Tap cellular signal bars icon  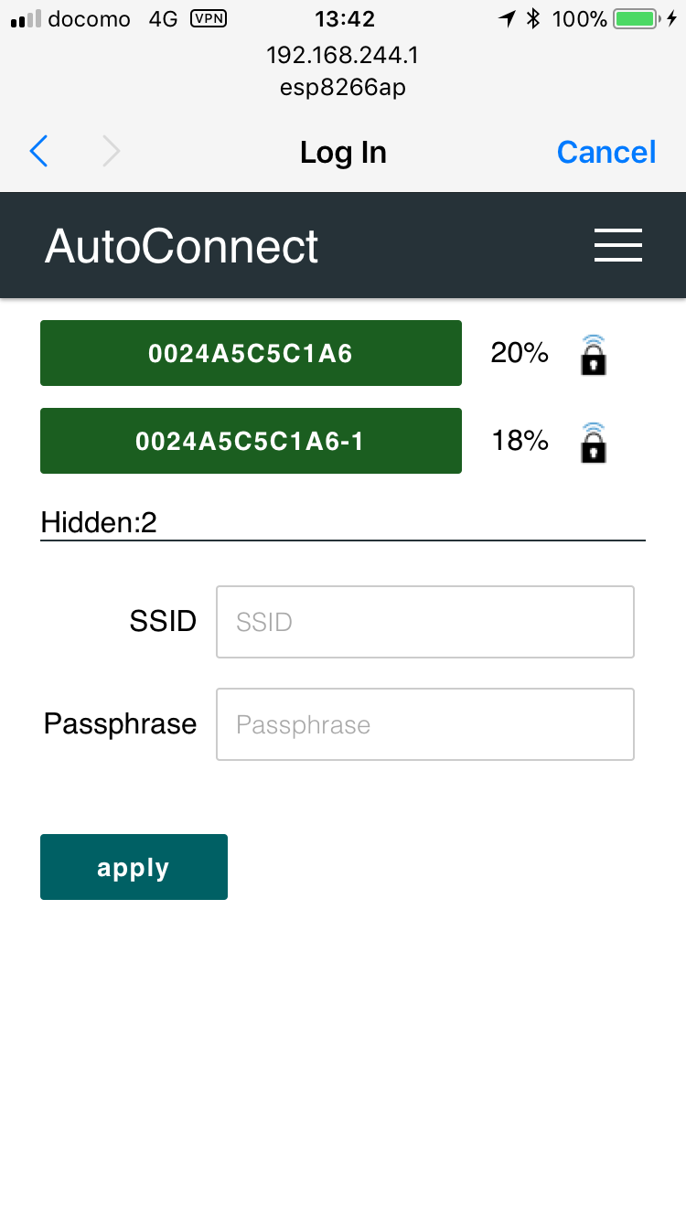(x=26, y=19)
